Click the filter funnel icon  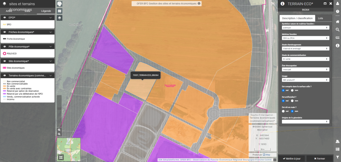pos(338,157)
